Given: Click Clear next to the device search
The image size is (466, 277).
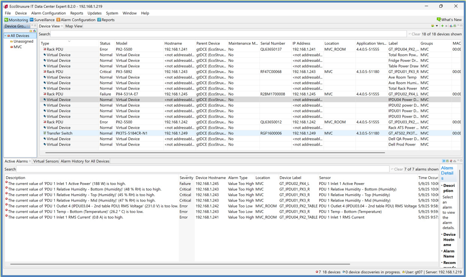Looking at the screenshot, I should click(414, 34).
